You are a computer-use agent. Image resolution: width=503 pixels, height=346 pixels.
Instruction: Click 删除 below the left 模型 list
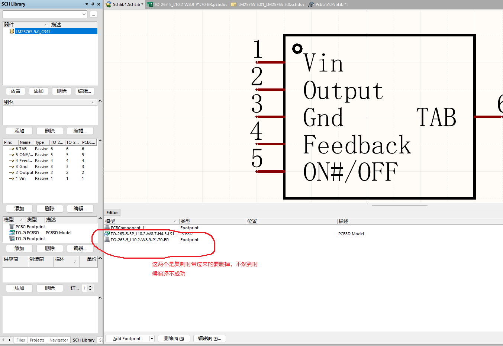click(50, 248)
